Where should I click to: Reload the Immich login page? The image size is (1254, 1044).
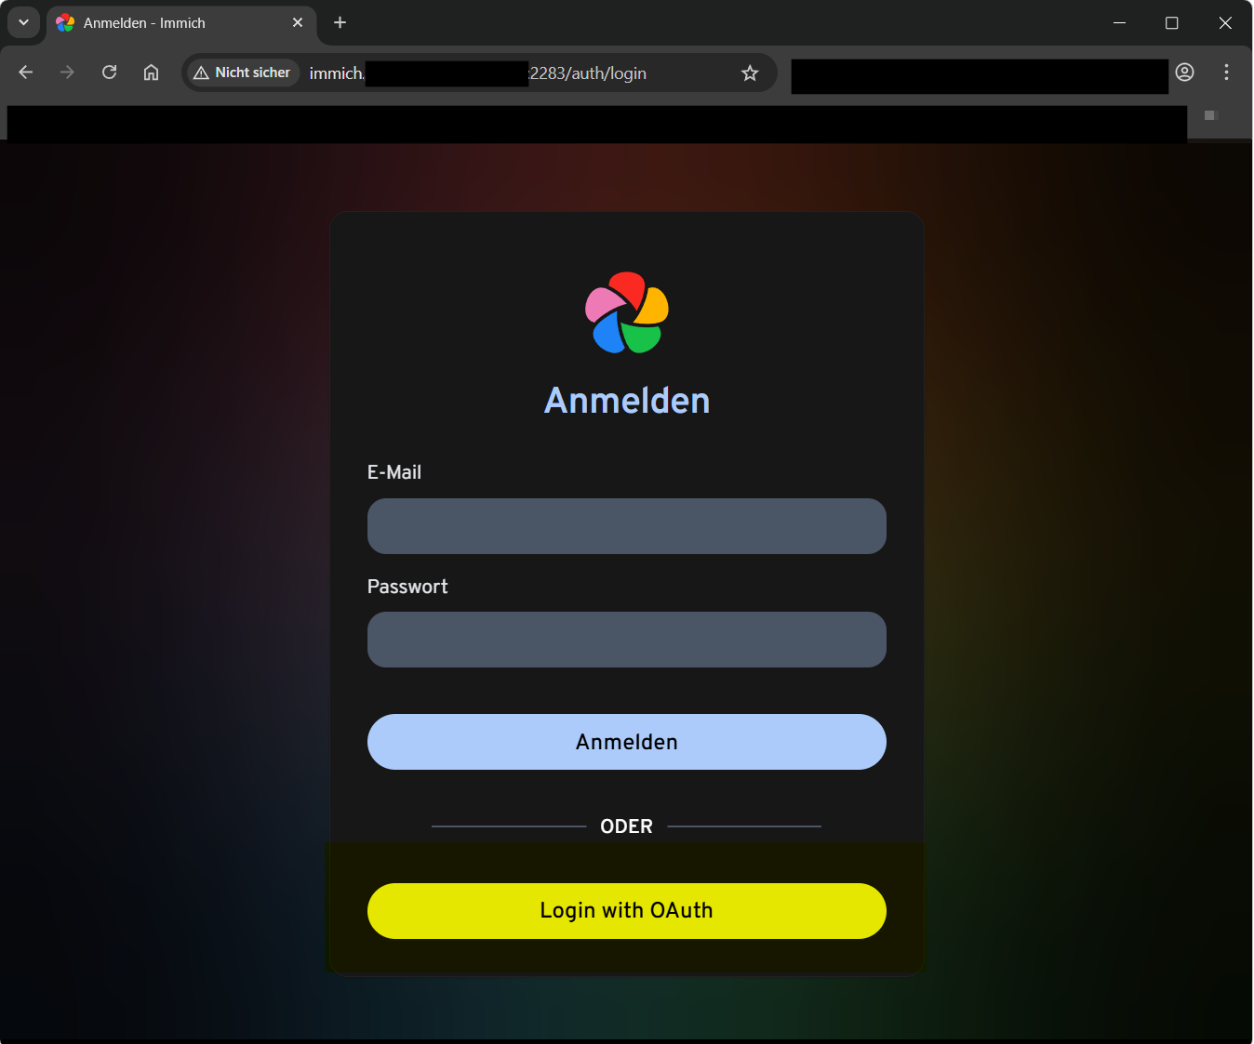(x=109, y=73)
